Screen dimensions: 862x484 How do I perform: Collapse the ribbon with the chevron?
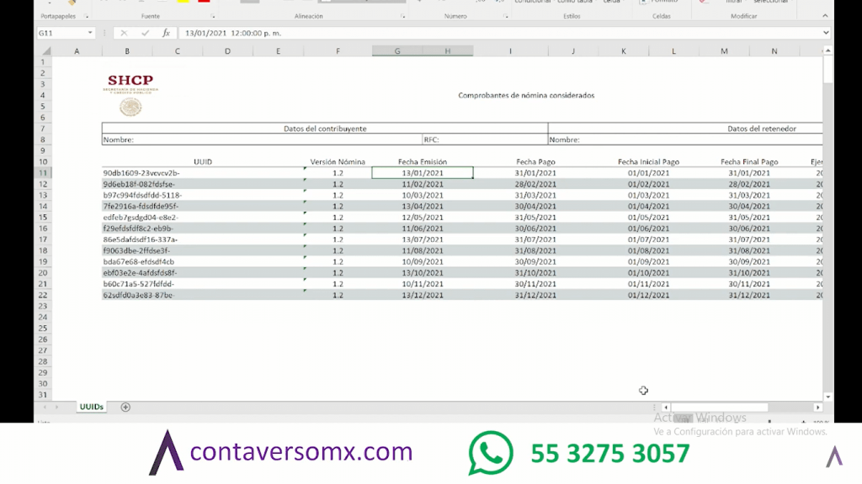(x=825, y=16)
